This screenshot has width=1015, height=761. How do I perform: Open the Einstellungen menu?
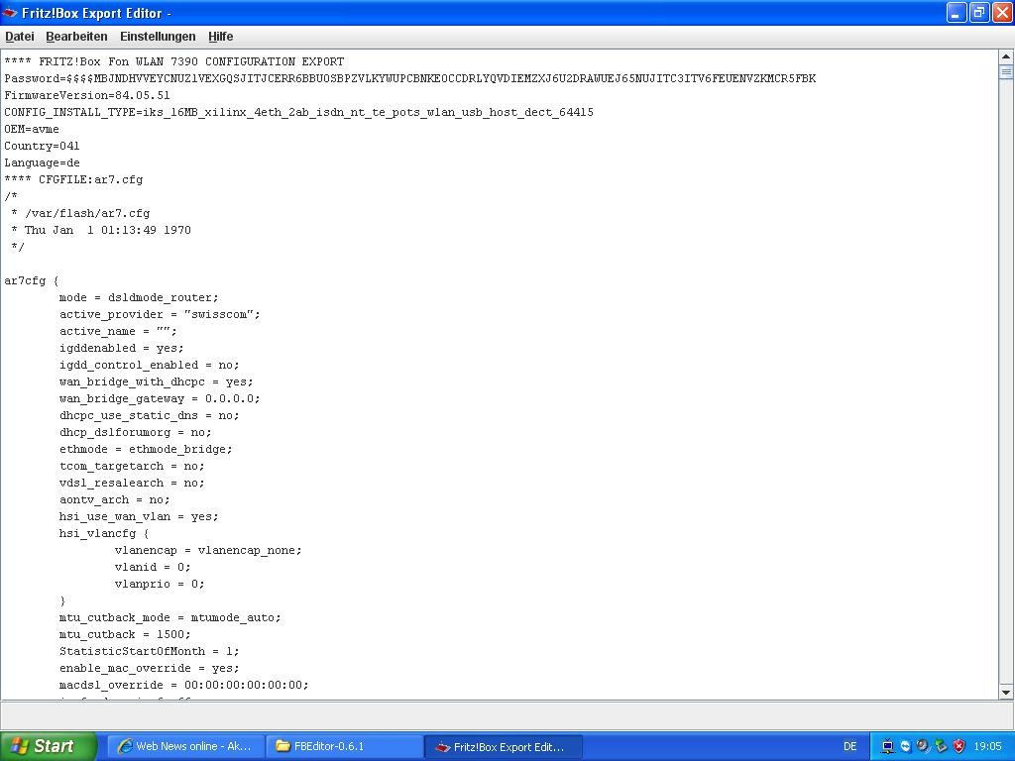[158, 37]
